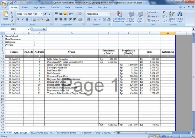Image resolution: width=195 pixels, height=138 pixels.
Task: Toggle underline formatting
Action: tap(27, 19)
